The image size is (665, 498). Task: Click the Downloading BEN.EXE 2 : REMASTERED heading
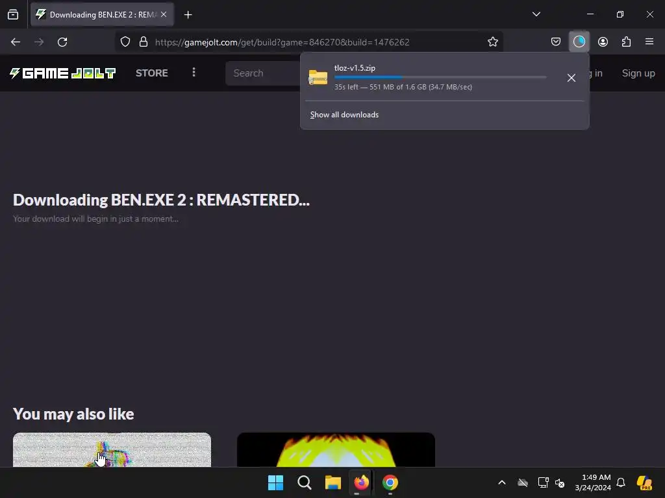pos(161,200)
